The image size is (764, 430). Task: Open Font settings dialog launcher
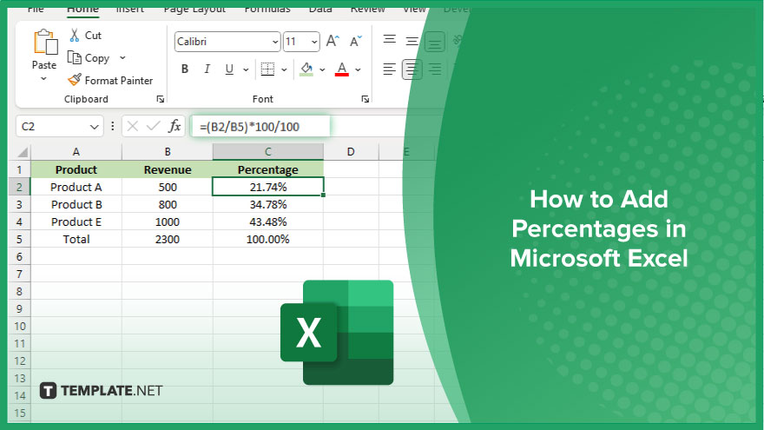coord(365,99)
